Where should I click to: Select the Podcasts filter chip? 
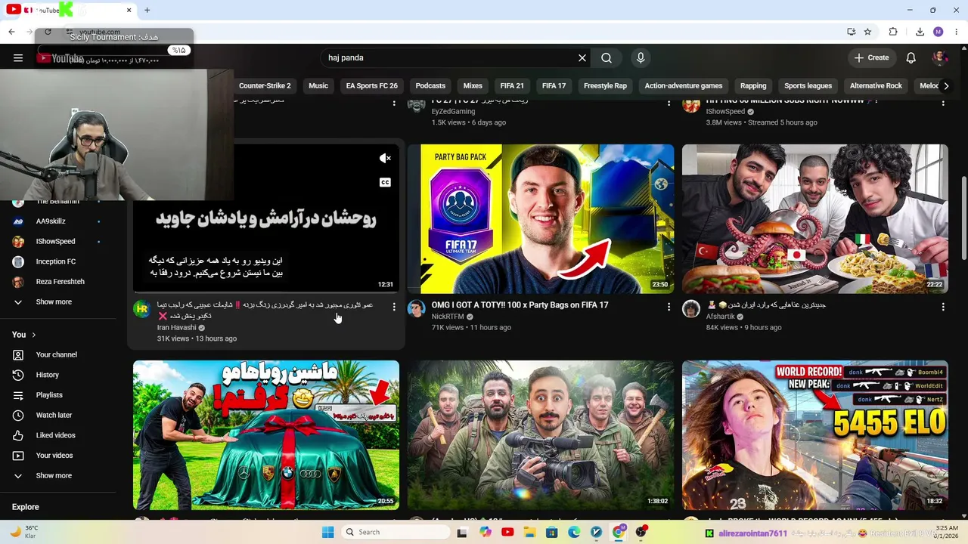[430, 86]
